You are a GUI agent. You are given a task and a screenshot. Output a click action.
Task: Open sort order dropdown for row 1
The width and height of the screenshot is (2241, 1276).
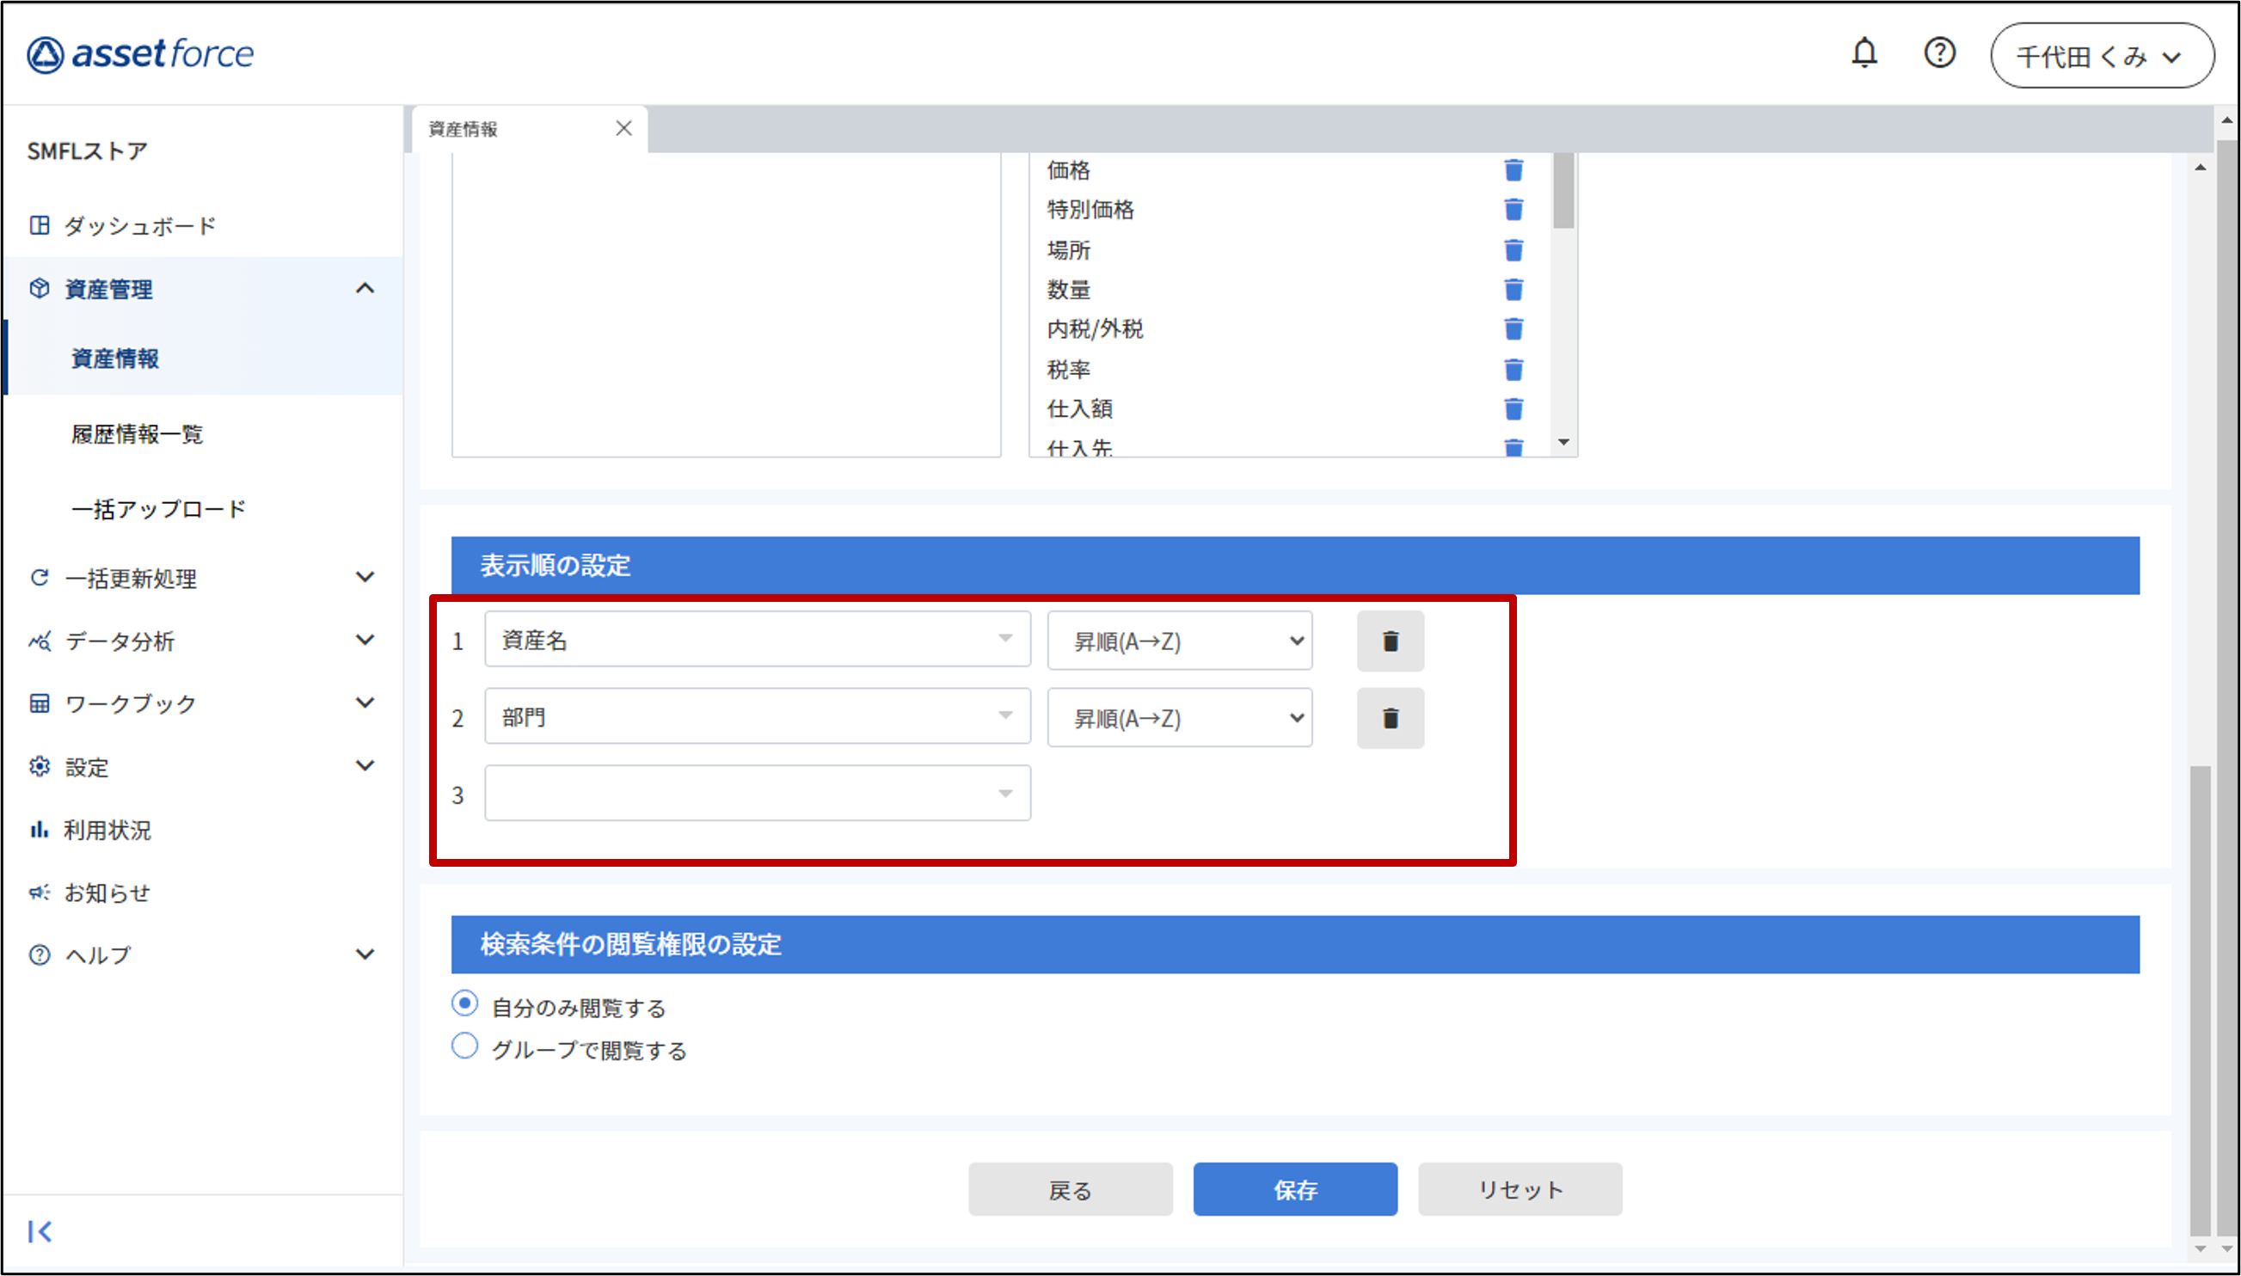pos(1179,641)
